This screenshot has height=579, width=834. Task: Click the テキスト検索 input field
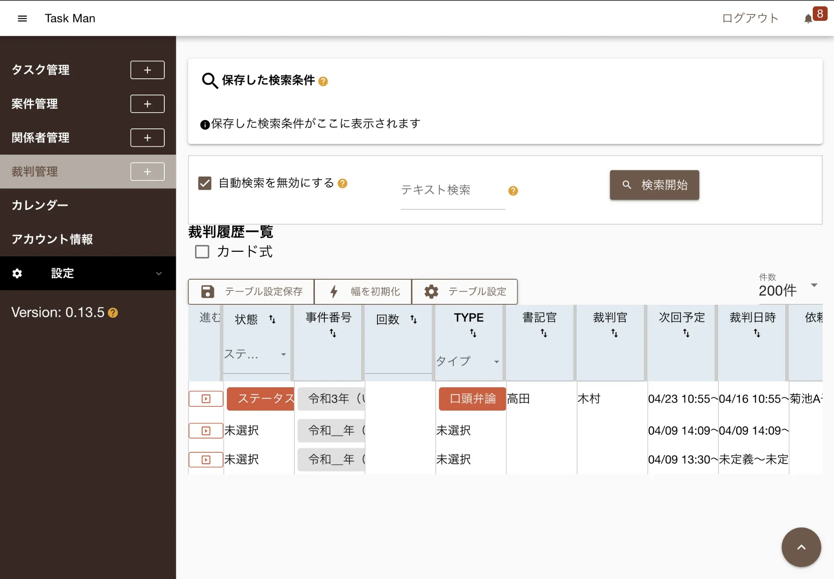pos(452,190)
